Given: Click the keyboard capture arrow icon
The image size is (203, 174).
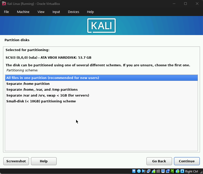Looking at the screenshot, I should [182, 171].
